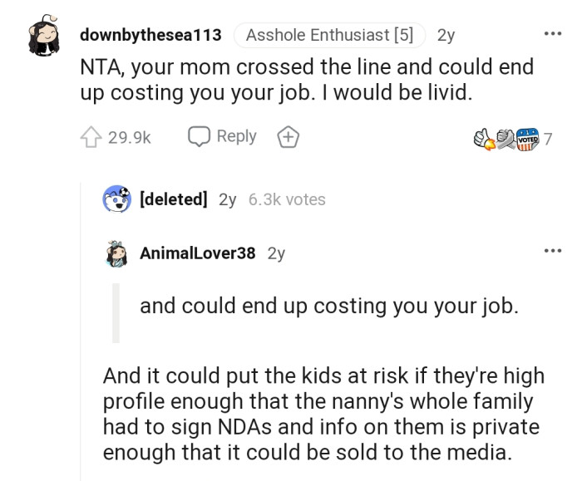Visit AnimalLover38's profile via username
The height and width of the screenshot is (481, 582).
click(x=198, y=253)
